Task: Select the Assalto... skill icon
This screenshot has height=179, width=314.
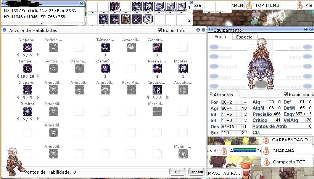Action: (x=183, y=90)
